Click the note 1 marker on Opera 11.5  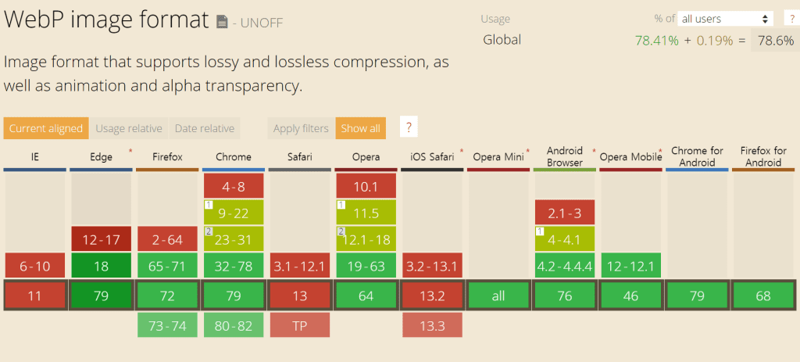point(341,205)
